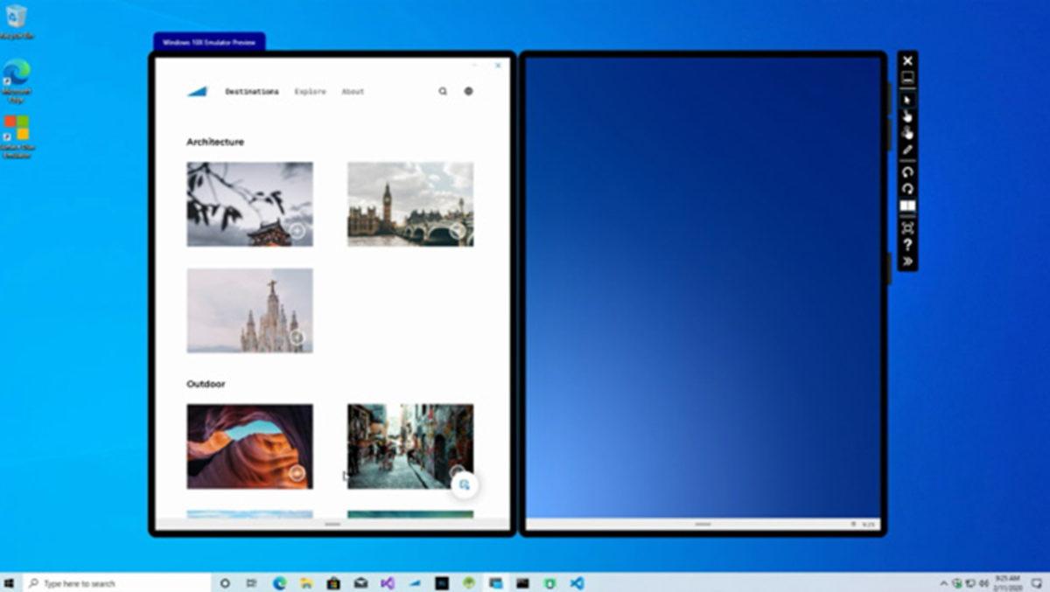1050x592 pixels.
Task: Open the canyon photo under Outdoor
Action: click(250, 445)
